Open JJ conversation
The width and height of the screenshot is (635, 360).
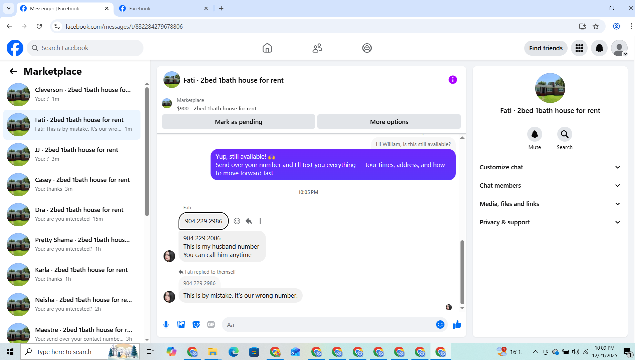point(72,155)
